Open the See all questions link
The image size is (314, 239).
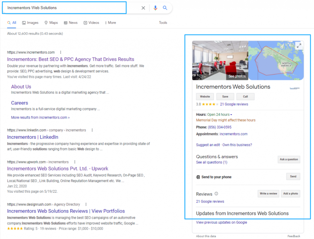pyautogui.click(x=212, y=162)
